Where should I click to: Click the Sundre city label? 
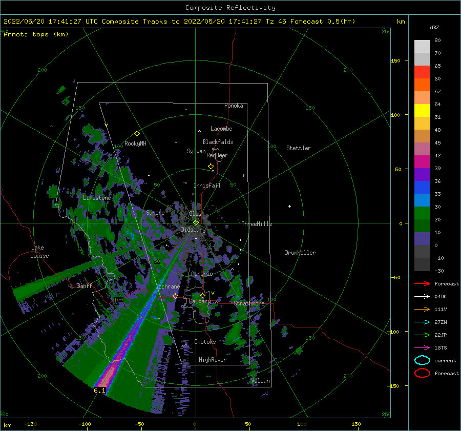pos(155,212)
